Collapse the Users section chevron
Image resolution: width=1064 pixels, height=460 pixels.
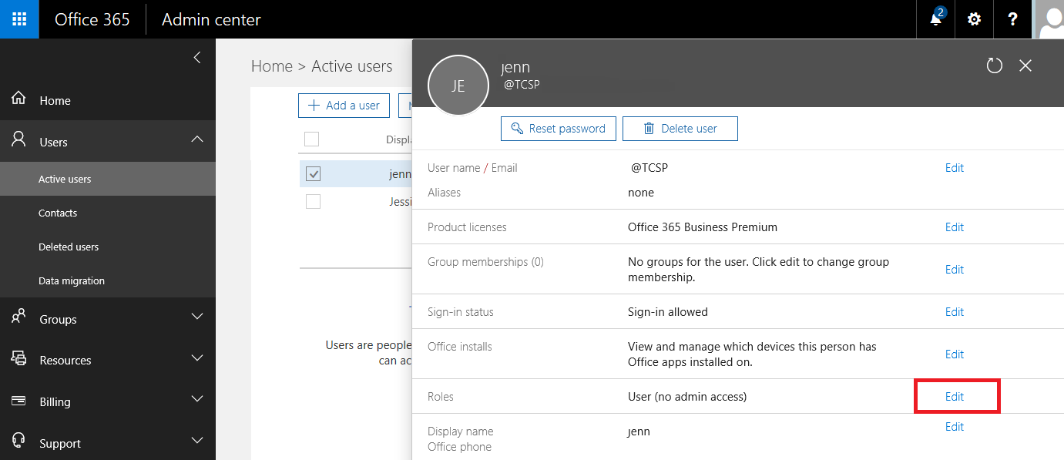[197, 139]
